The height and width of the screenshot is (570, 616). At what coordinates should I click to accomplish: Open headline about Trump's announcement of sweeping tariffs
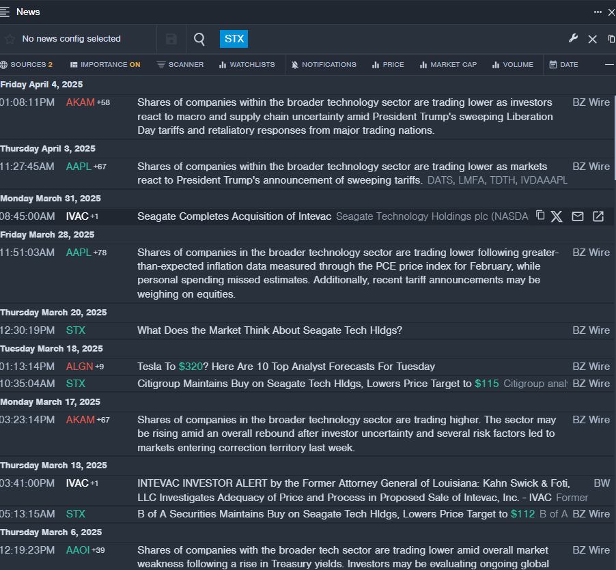click(x=342, y=173)
